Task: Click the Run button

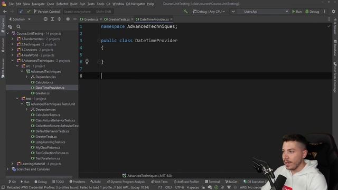Action: [297, 12]
